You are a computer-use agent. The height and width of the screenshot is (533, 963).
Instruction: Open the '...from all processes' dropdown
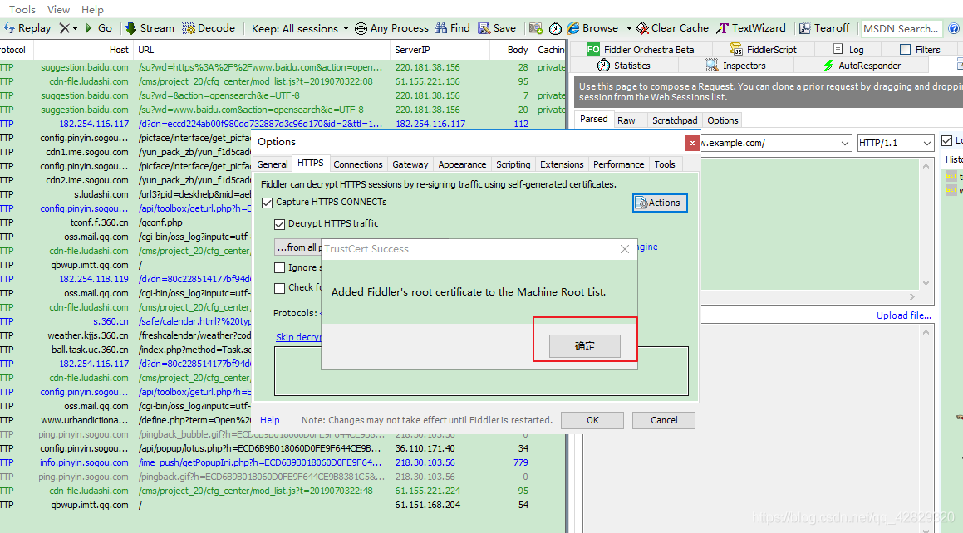pyautogui.click(x=297, y=247)
